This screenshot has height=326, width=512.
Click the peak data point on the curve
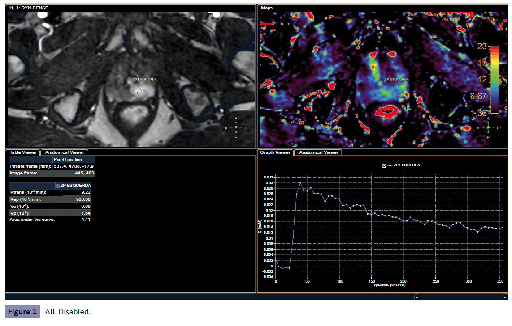tap(300, 183)
